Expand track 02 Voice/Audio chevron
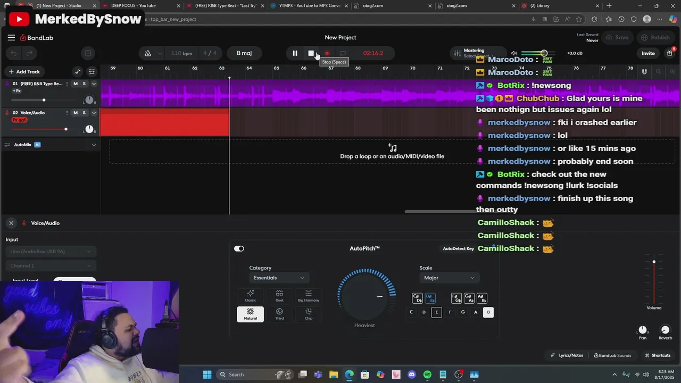The image size is (681, 383). point(94,113)
